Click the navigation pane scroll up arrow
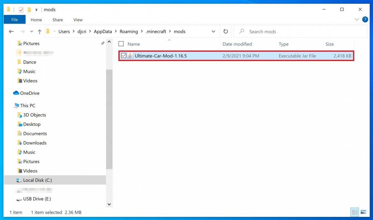The height and width of the screenshot is (220, 373). pos(109,42)
